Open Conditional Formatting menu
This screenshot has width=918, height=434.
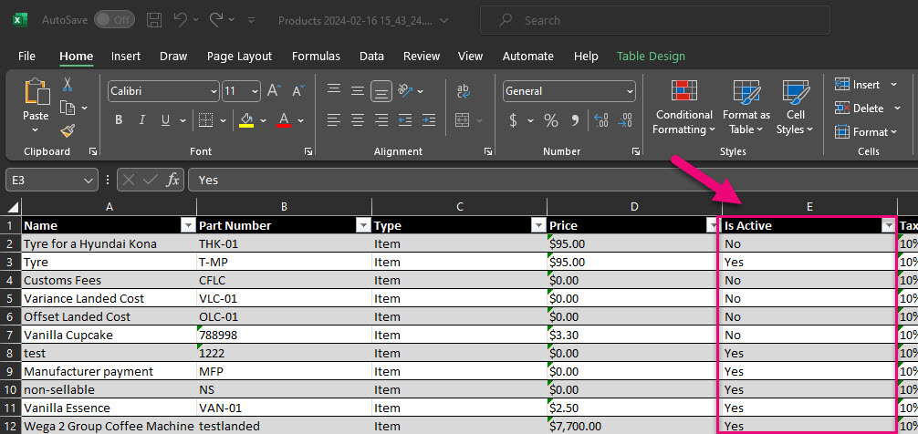click(x=683, y=107)
